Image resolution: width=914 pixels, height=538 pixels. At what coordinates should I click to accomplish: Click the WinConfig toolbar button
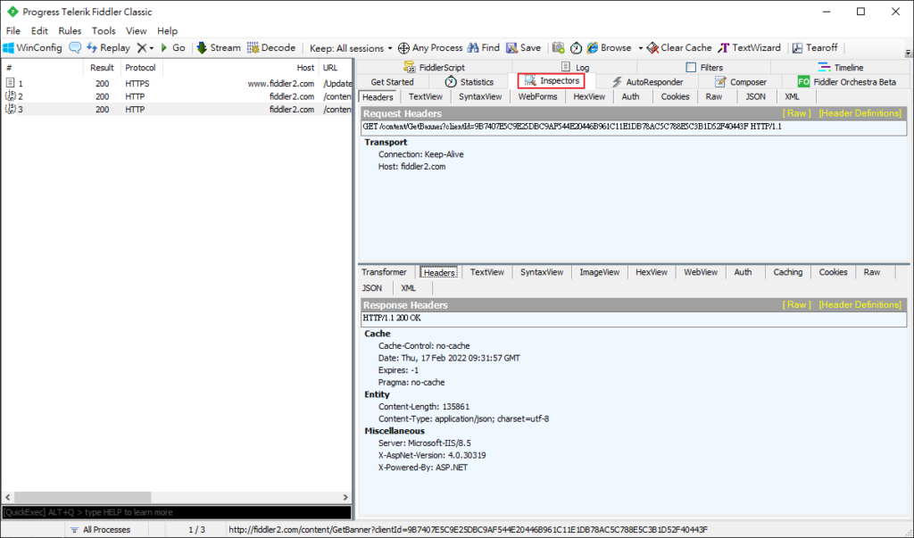(x=33, y=48)
